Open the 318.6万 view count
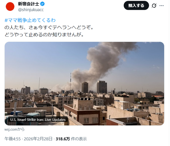The height and width of the screenshot is (146, 170). 63,139
